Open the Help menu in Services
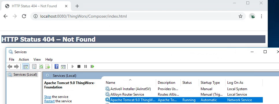 click(x=49, y=60)
